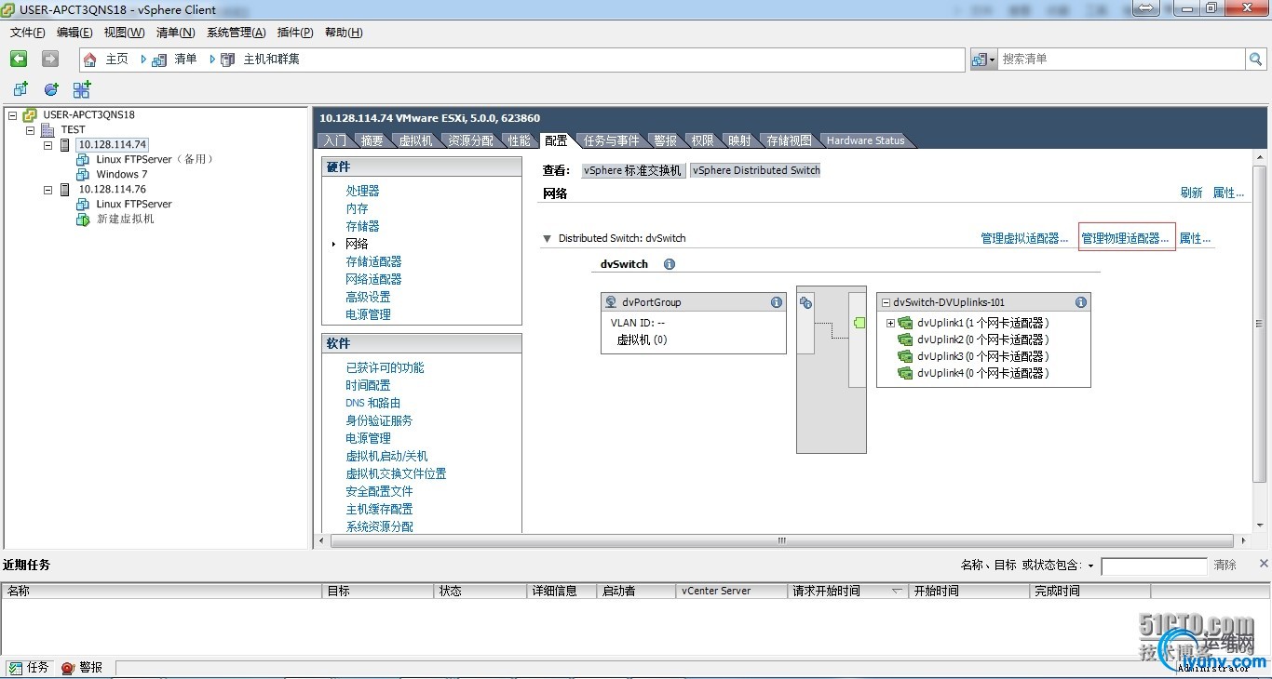Sort tasks by 名称 column header
Screen dimensions: 1272x679
point(162,591)
